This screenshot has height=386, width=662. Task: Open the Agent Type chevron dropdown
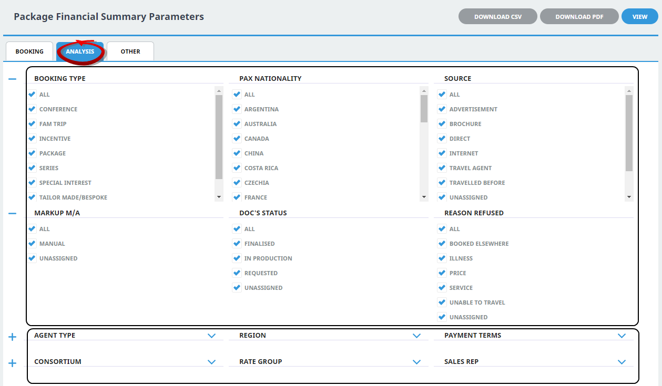tap(211, 336)
